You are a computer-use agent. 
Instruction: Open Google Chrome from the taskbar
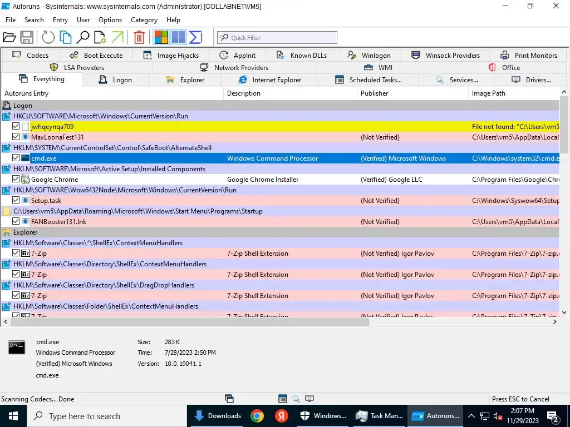click(257, 416)
